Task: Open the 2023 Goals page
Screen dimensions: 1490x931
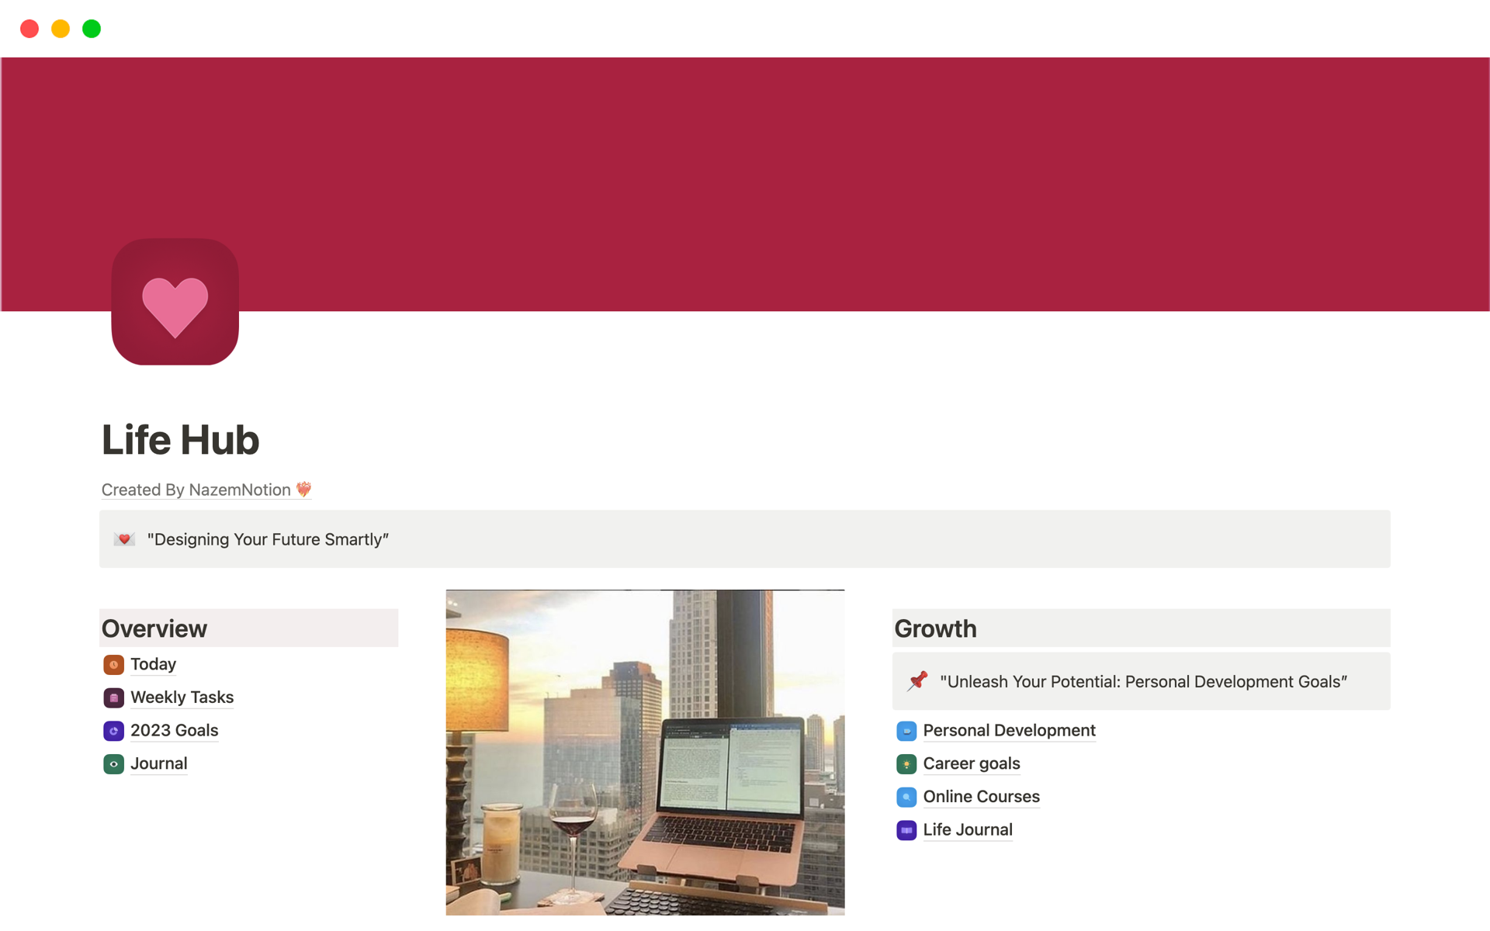Action: pyautogui.click(x=174, y=729)
